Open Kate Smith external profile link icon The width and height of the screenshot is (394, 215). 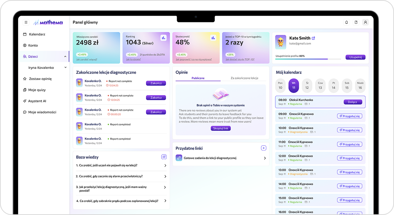[x=313, y=38]
